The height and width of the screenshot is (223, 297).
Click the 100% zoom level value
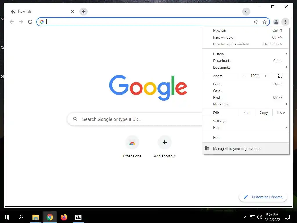click(255, 76)
